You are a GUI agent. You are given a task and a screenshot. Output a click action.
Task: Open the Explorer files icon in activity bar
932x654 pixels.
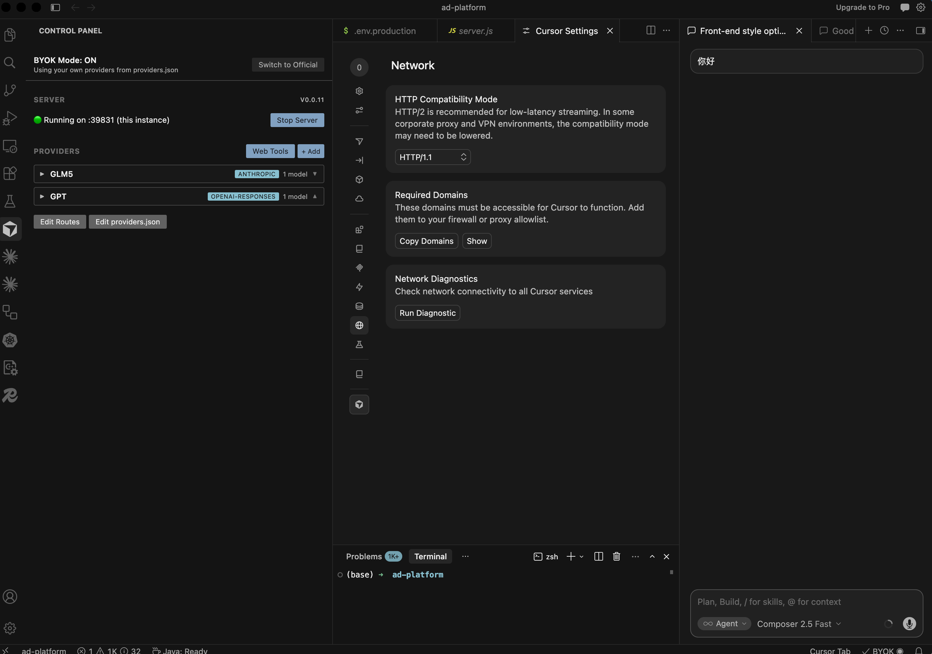click(x=10, y=35)
